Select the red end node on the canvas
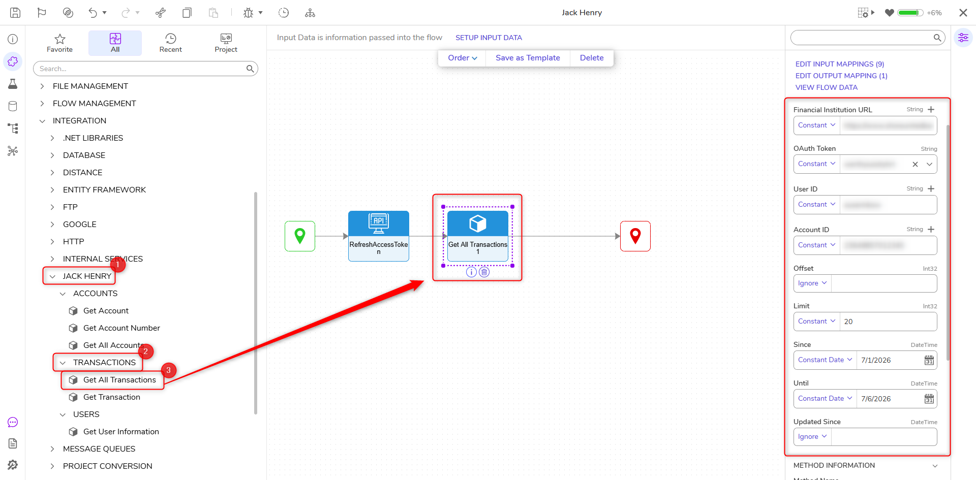 click(635, 236)
